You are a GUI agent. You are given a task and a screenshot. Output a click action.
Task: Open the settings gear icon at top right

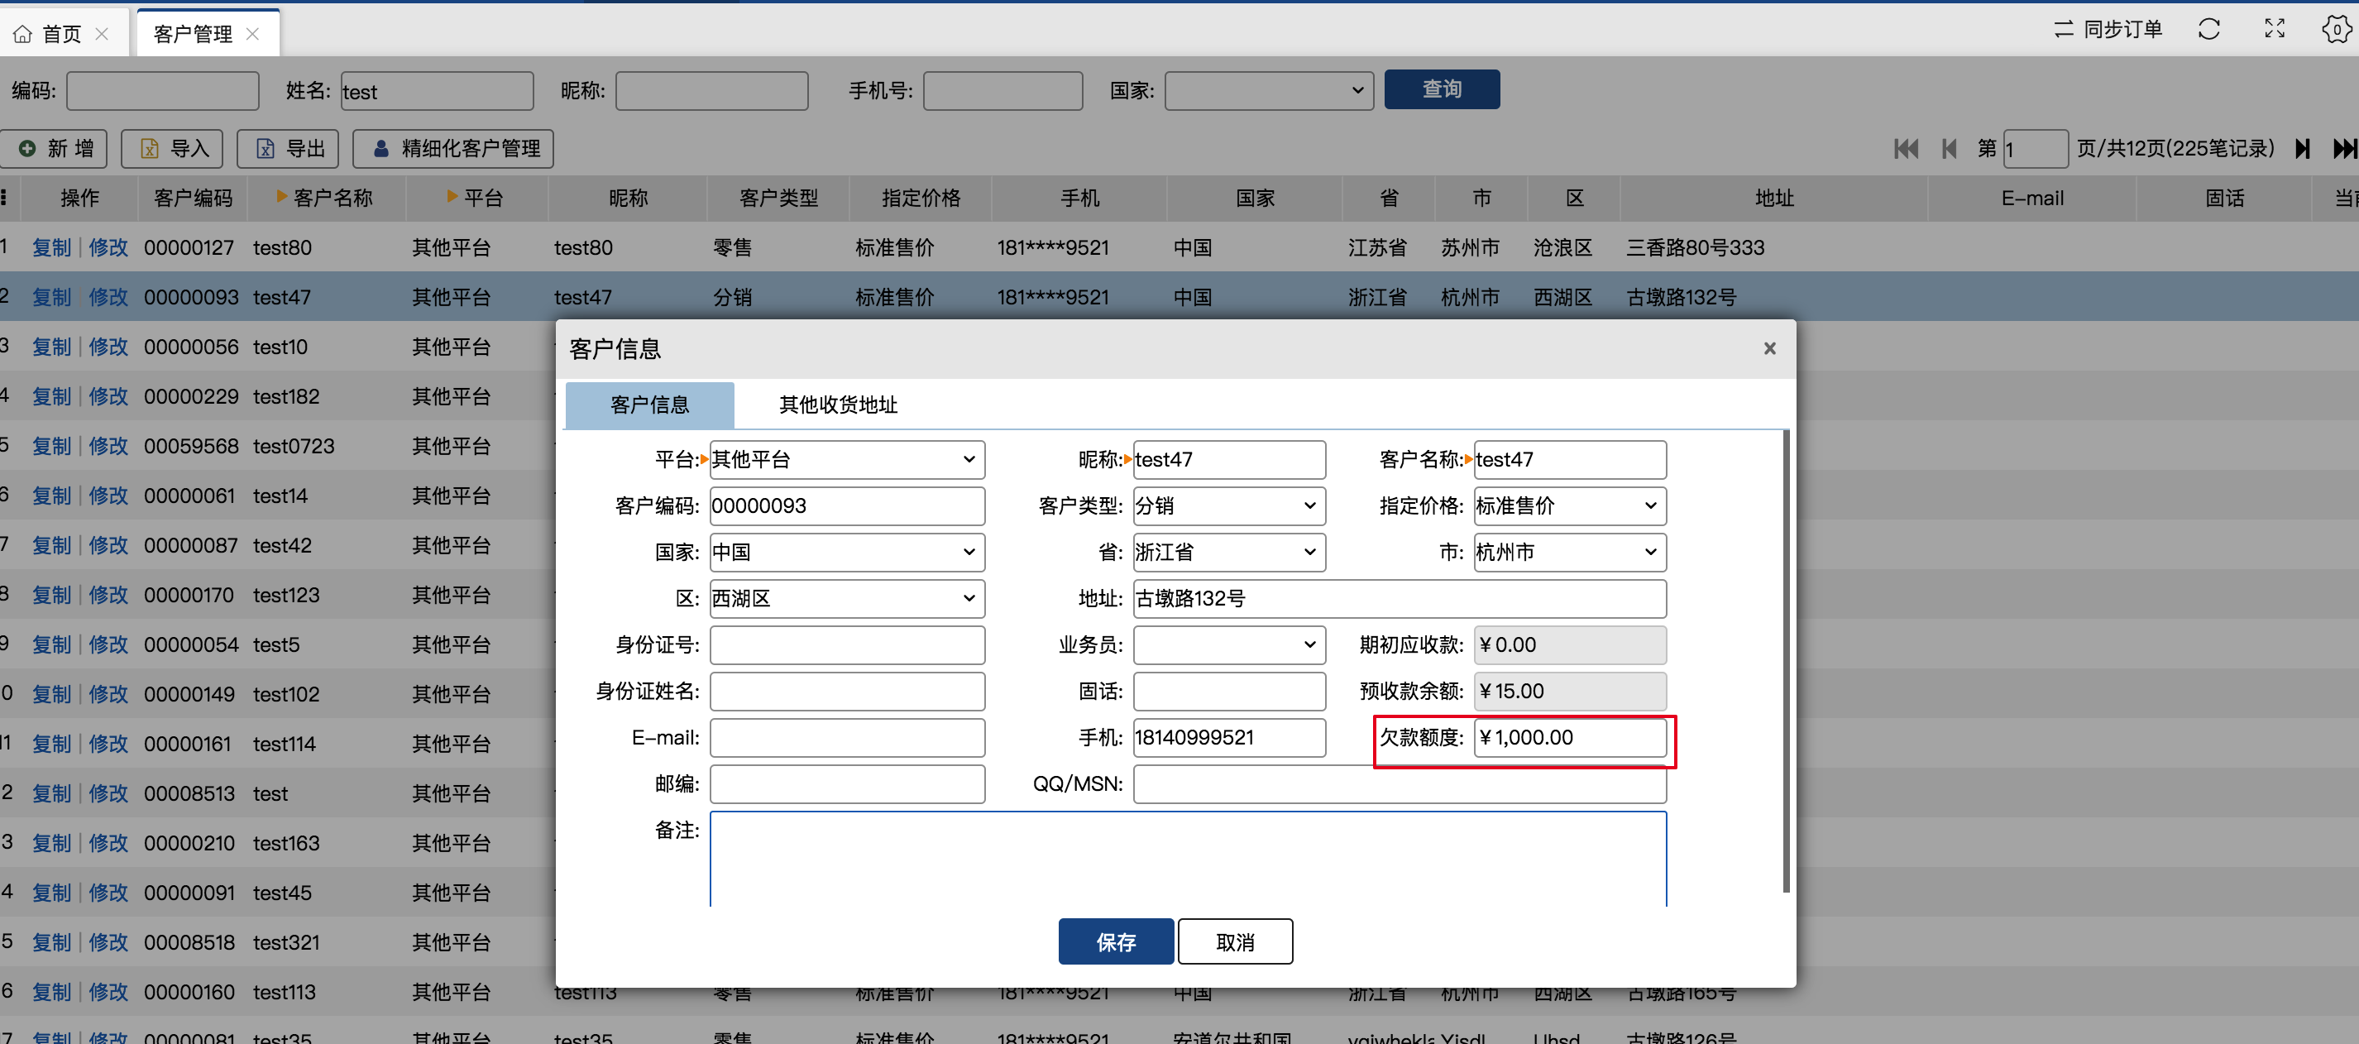2336,29
